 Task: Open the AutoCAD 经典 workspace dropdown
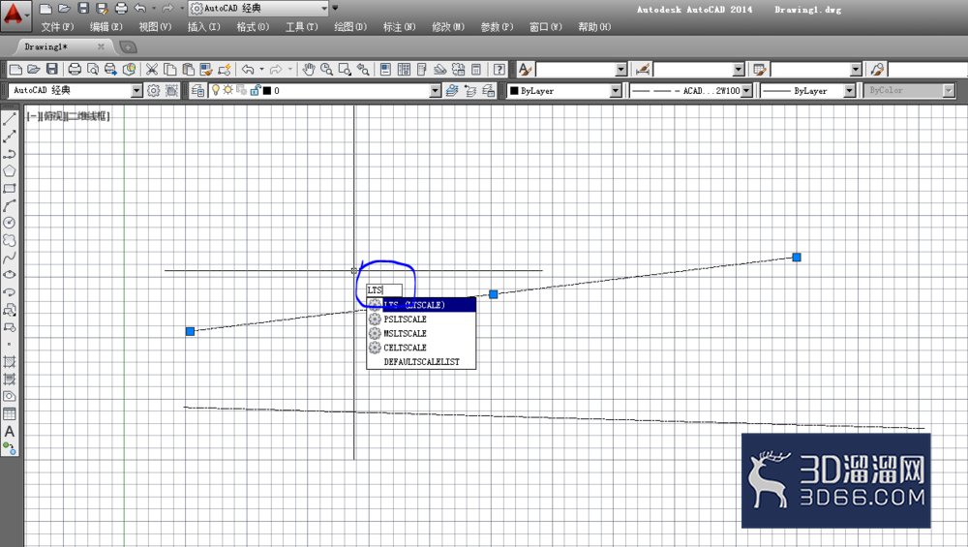click(136, 91)
